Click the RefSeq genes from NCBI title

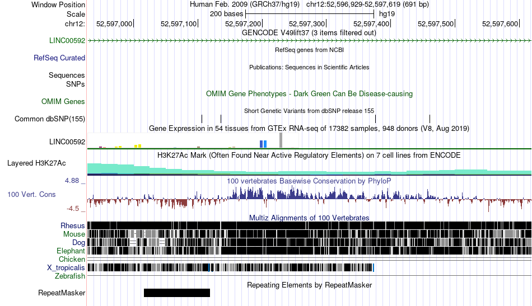(x=309, y=50)
